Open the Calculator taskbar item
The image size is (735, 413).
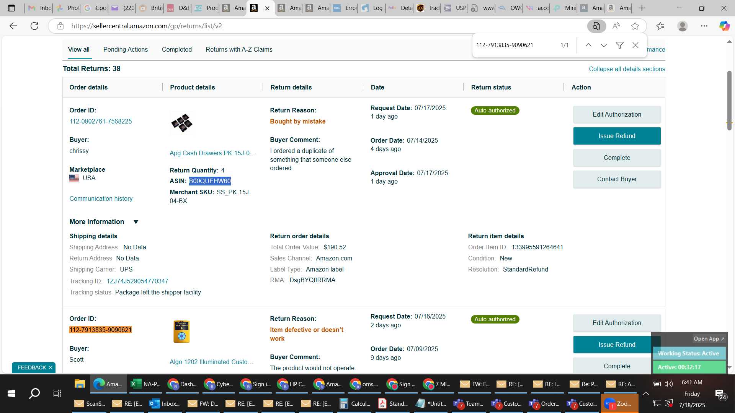pos(355,403)
